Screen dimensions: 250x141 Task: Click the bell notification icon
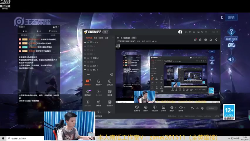coord(211,40)
